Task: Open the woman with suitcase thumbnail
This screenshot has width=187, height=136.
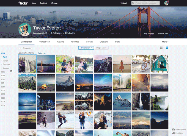Action: click(x=122, y=64)
